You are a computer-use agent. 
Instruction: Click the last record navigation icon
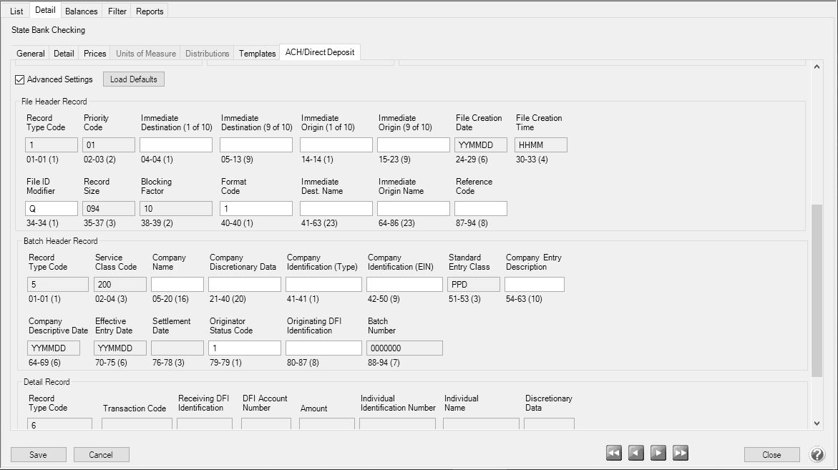(680, 452)
